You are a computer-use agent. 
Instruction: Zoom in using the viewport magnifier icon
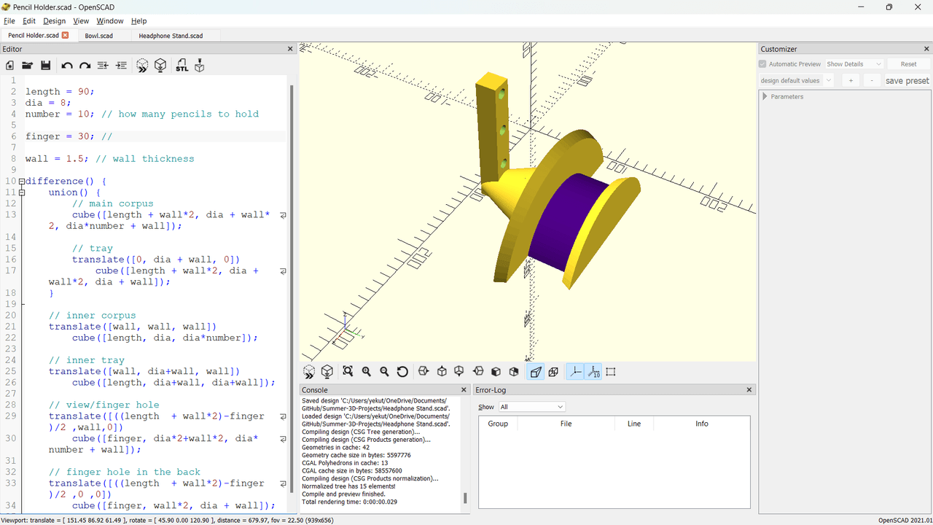click(366, 372)
